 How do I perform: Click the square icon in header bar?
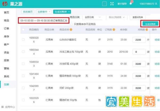click(104, 4)
